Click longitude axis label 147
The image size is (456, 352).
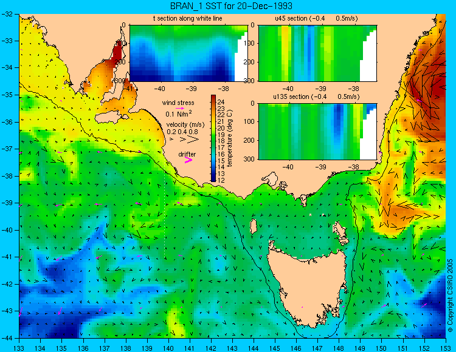[317, 348]
